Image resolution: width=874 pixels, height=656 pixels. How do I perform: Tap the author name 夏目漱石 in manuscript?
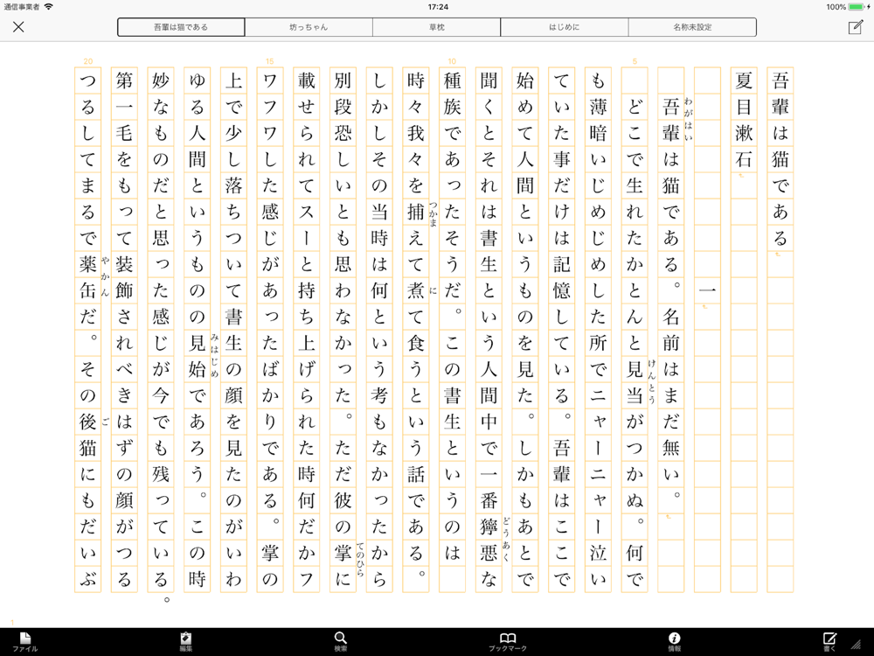click(x=744, y=120)
